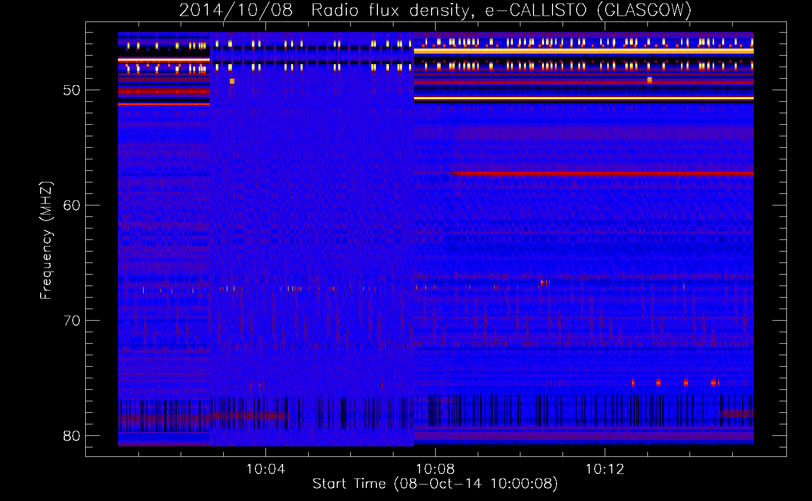Click the '70' frequency tick label
The width and height of the screenshot is (812, 501).
72,321
